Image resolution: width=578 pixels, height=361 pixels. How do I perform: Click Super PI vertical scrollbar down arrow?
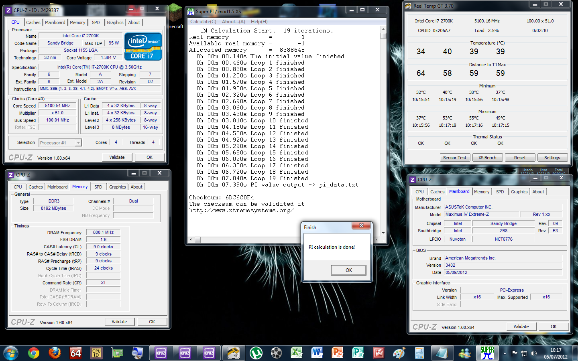383,233
